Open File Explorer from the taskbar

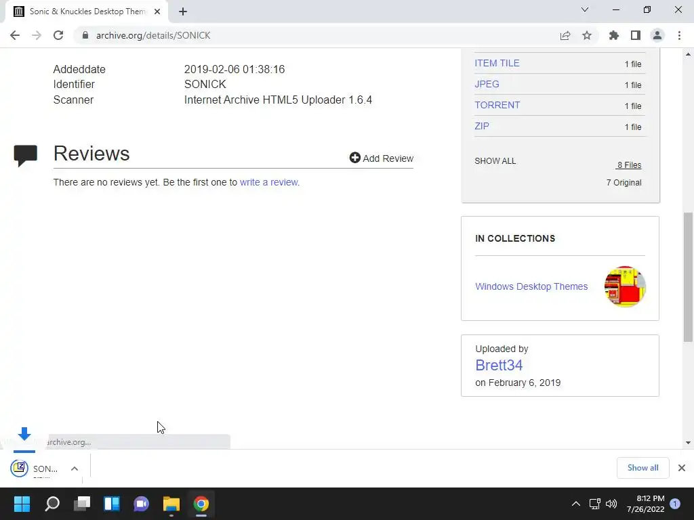pos(171,504)
